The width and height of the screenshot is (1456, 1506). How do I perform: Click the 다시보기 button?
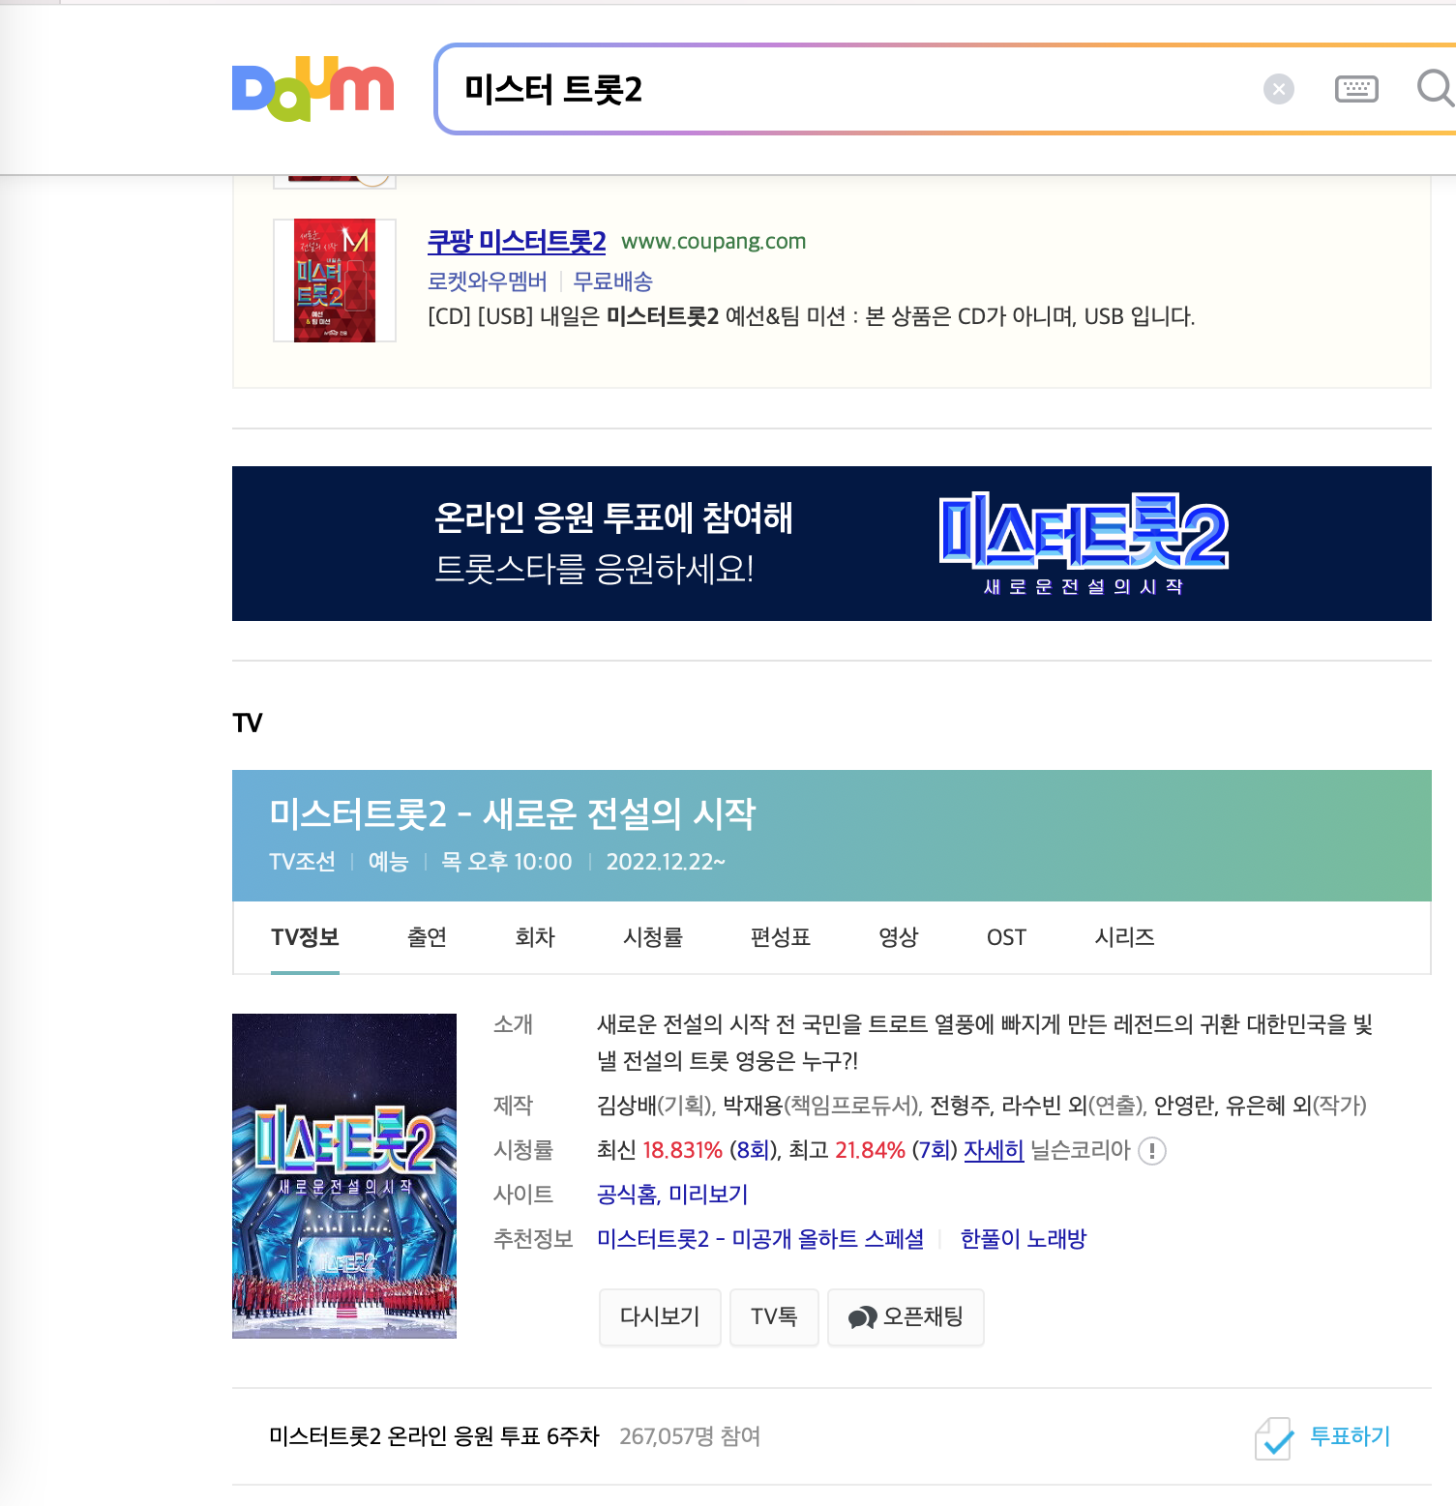[x=660, y=1316]
